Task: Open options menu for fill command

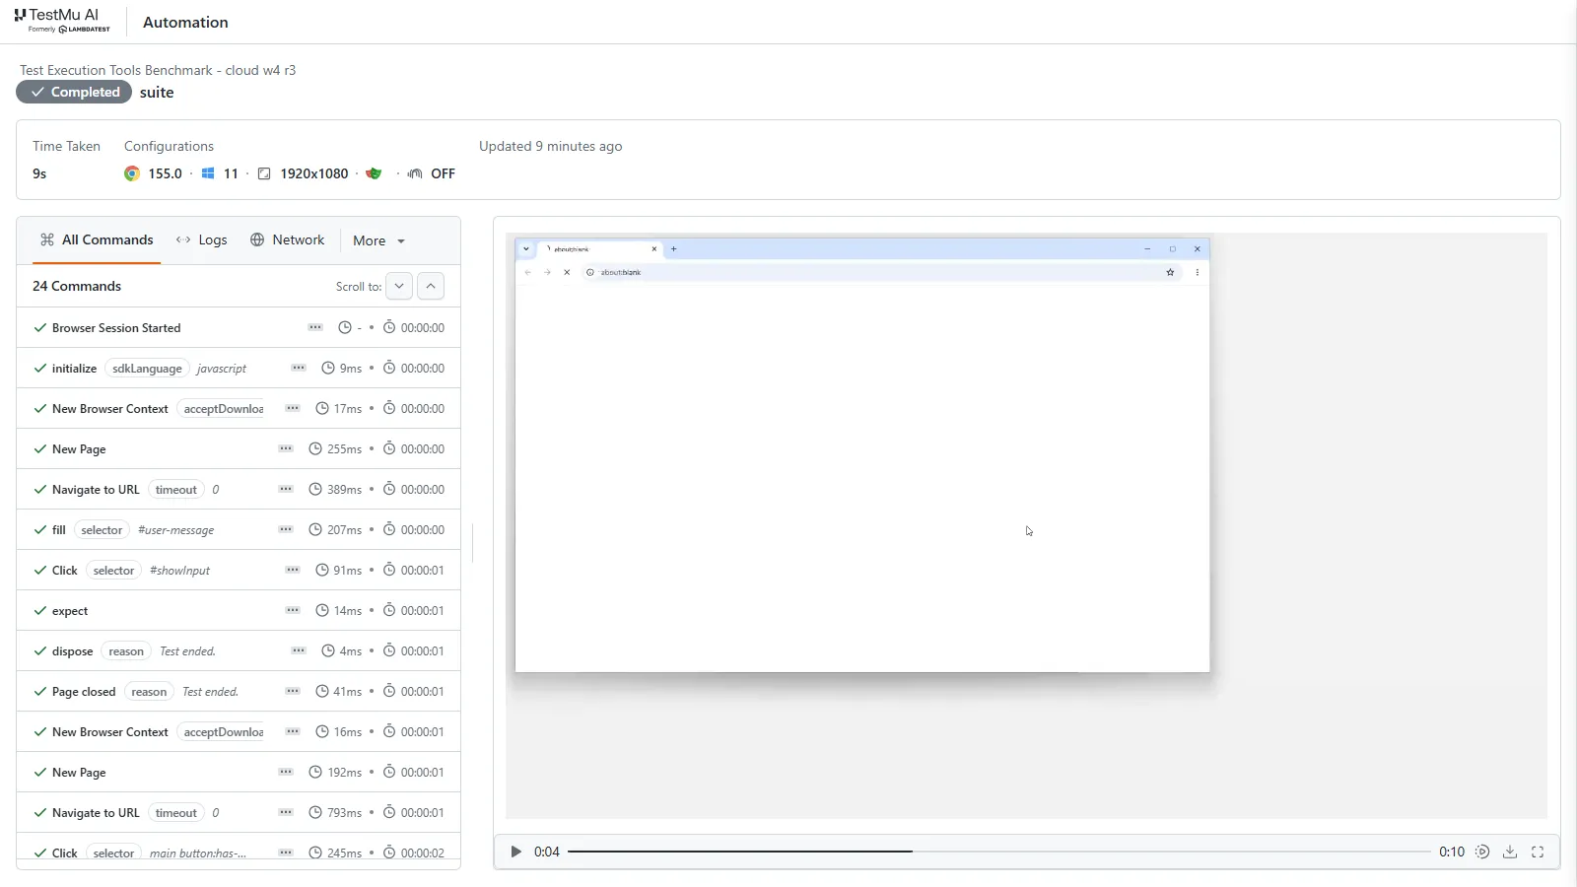Action: click(286, 529)
